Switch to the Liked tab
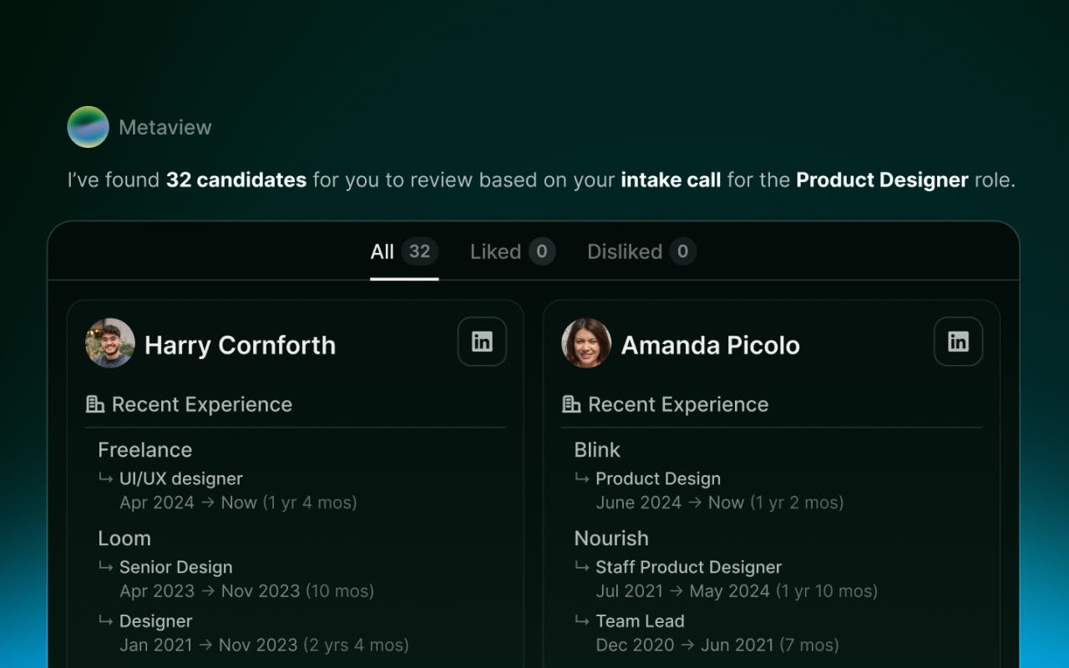 (x=513, y=252)
